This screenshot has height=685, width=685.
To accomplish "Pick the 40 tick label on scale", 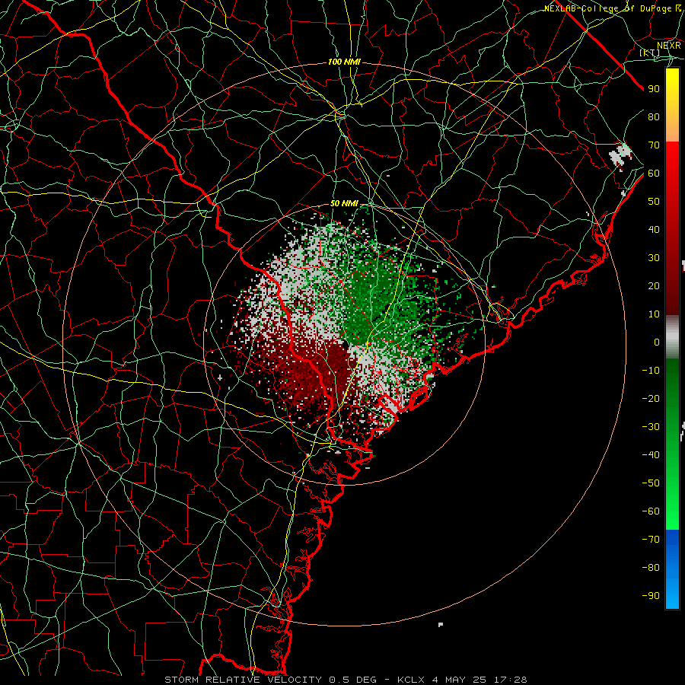I will tap(654, 229).
